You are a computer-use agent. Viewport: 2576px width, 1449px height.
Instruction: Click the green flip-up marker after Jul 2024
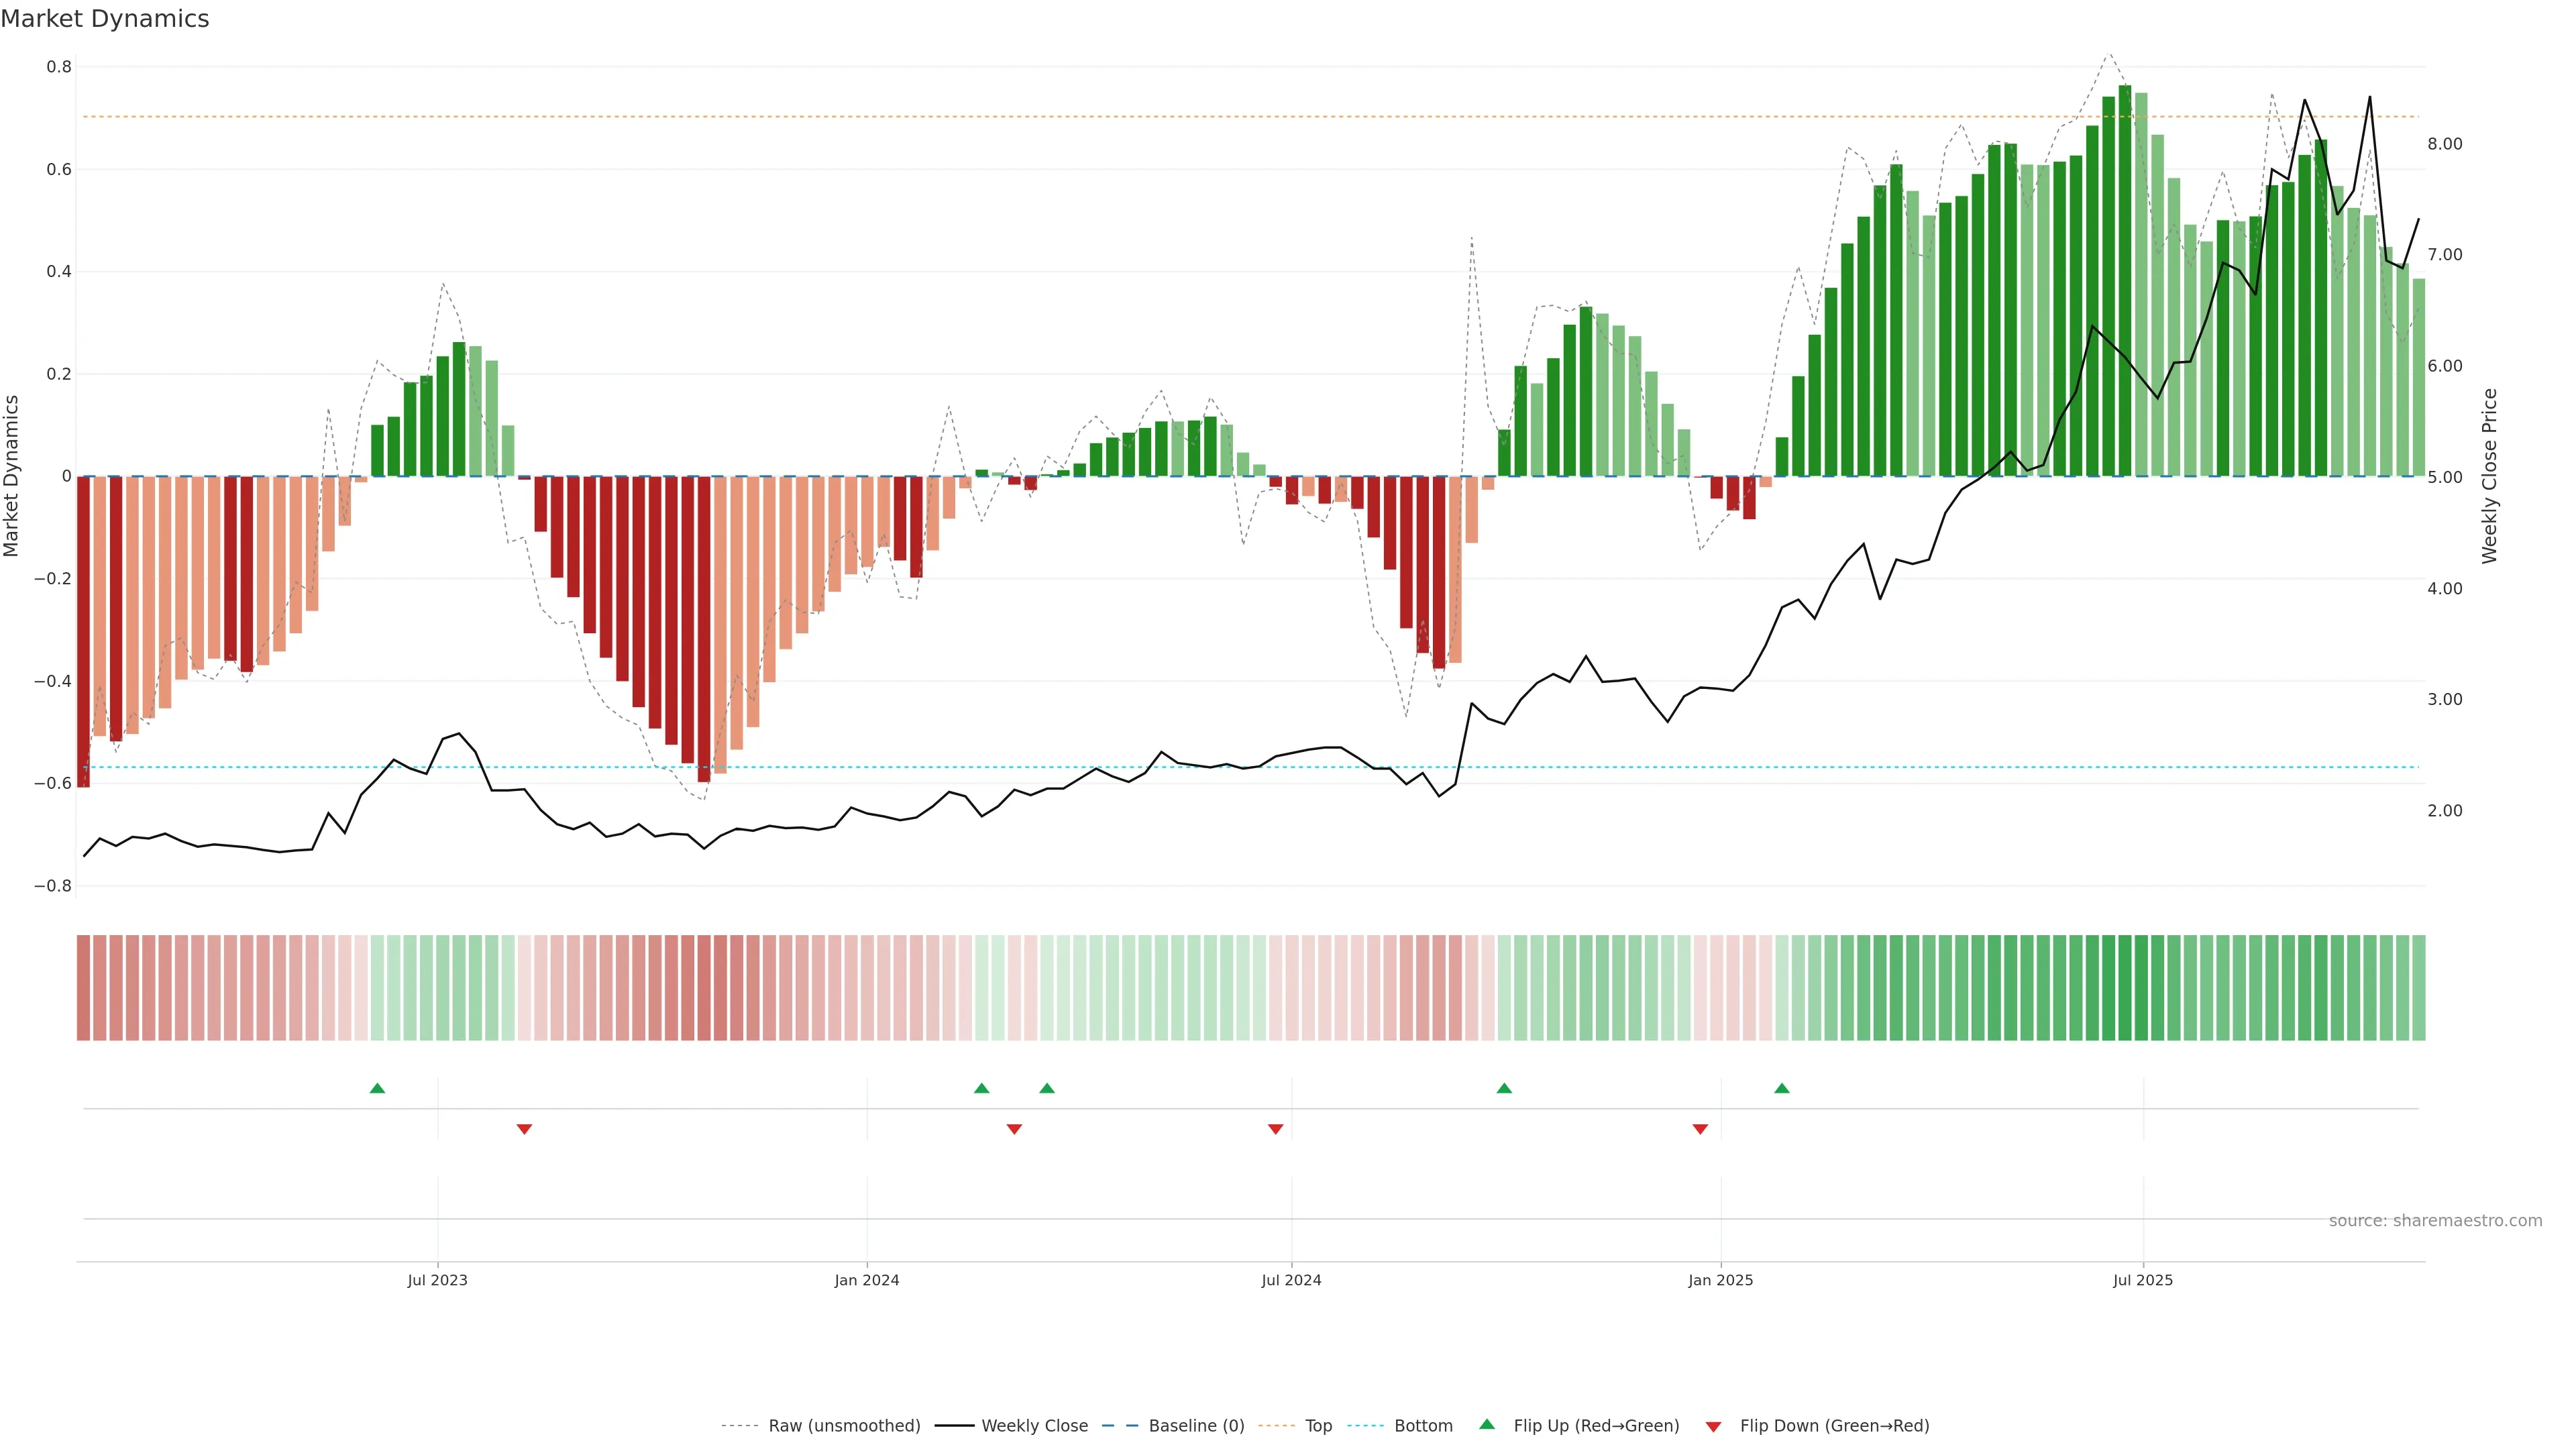(x=1504, y=1088)
